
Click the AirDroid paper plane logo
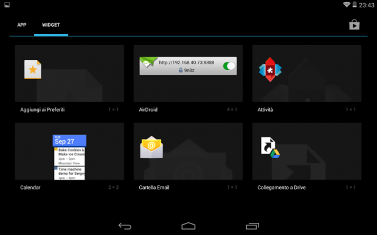(x=148, y=62)
